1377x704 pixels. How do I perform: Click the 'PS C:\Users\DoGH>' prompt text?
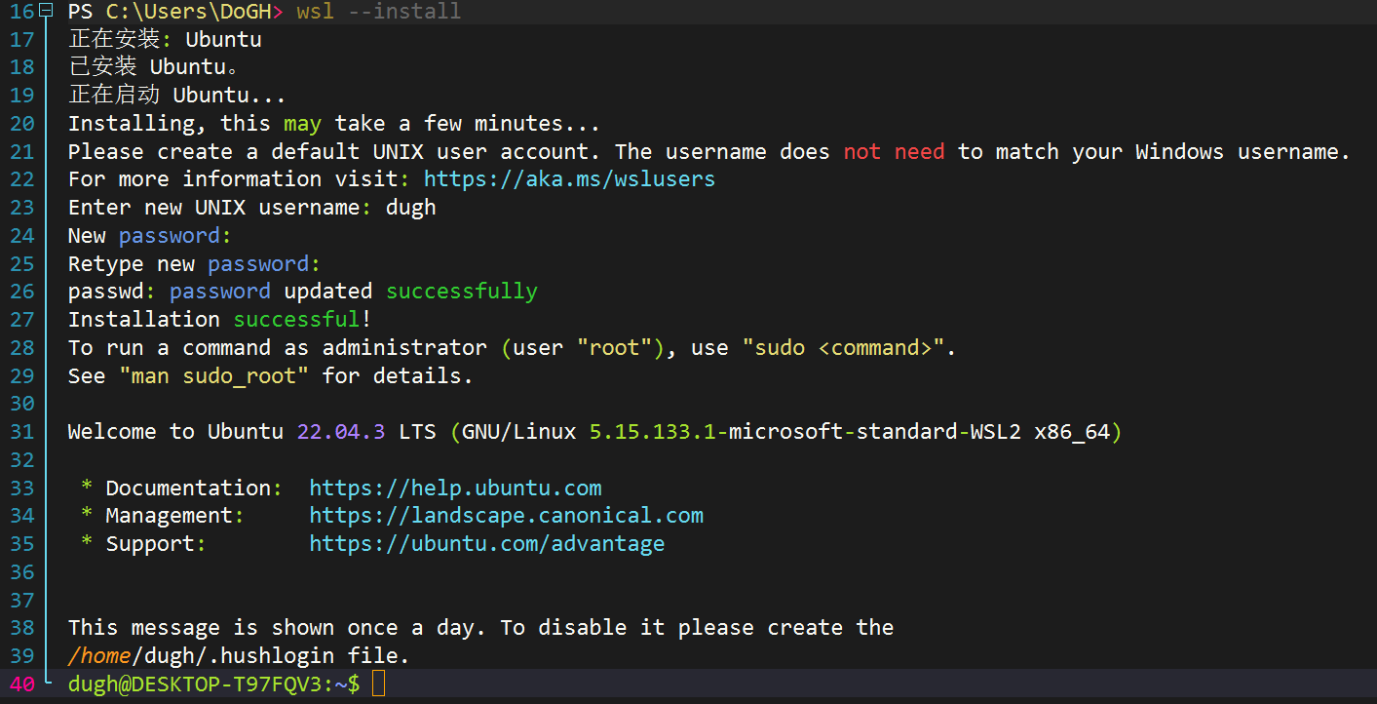point(175,12)
